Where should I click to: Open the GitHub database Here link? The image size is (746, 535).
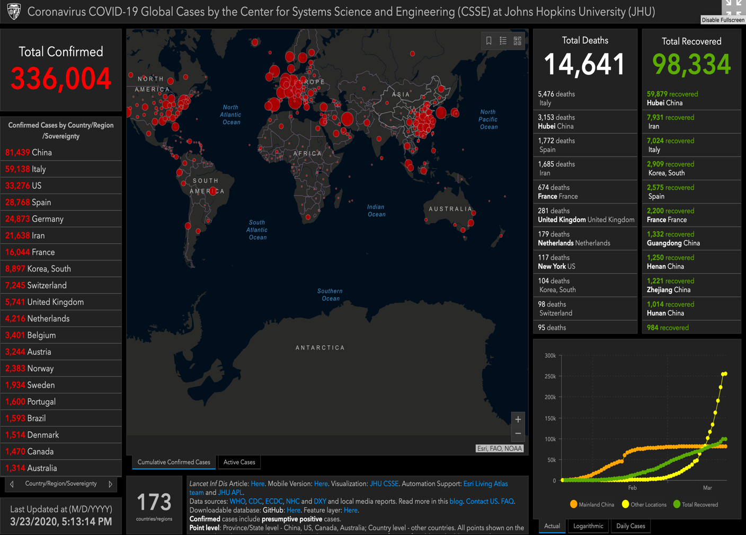294,510
